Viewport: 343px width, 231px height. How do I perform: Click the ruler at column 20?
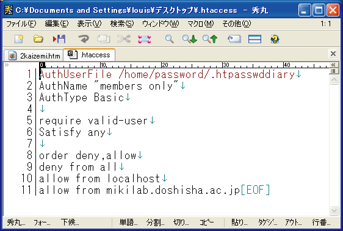click(164, 65)
